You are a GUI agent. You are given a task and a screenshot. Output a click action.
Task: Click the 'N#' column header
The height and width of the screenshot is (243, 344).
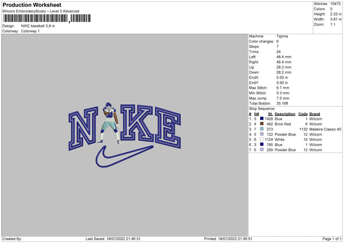(256, 114)
